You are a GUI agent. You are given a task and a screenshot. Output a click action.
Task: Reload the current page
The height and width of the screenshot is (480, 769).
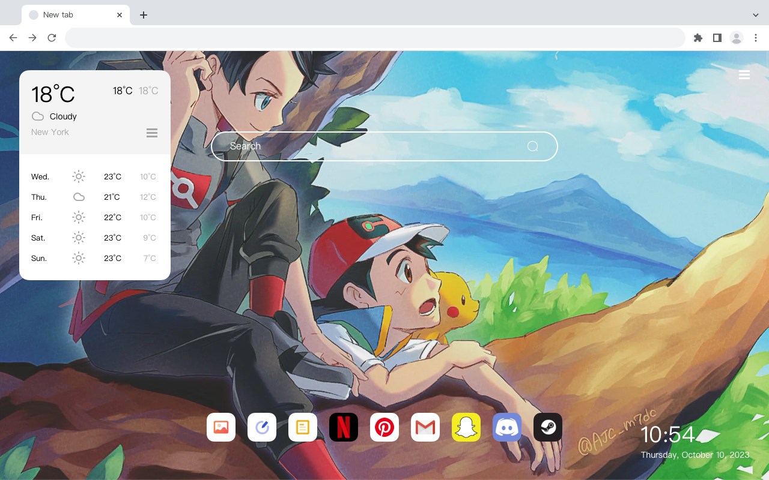click(52, 38)
